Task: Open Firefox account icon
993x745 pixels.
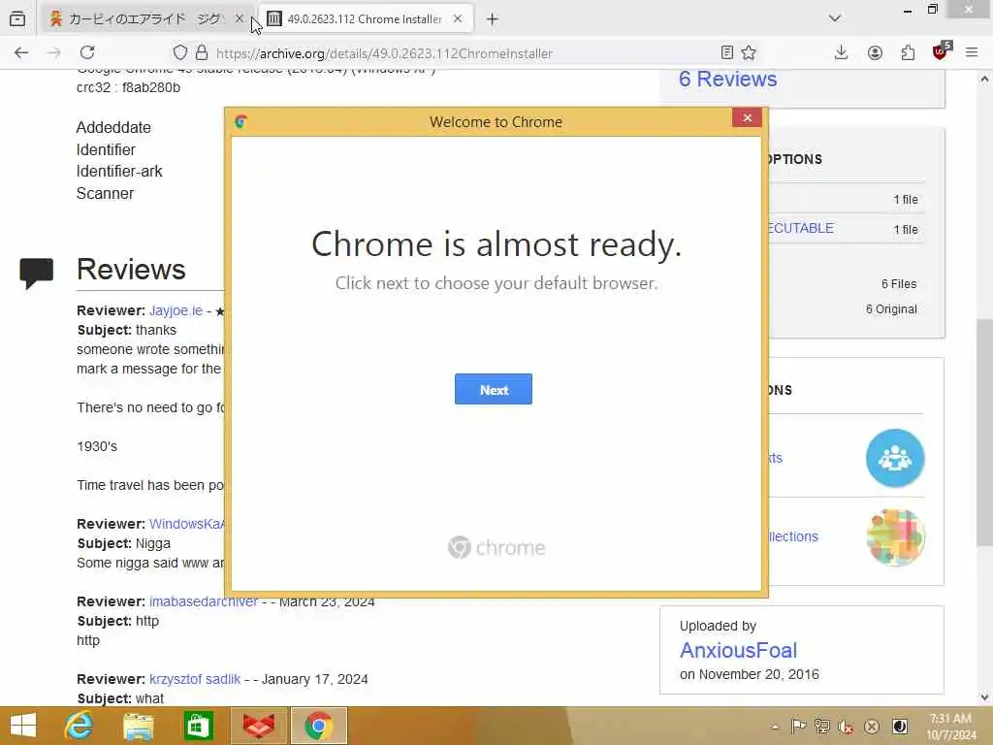Action: tap(875, 52)
